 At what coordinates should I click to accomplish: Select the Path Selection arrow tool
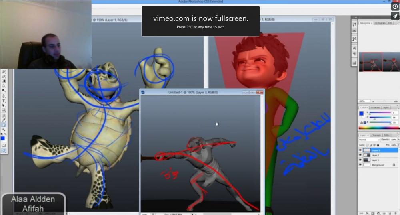point(4,105)
